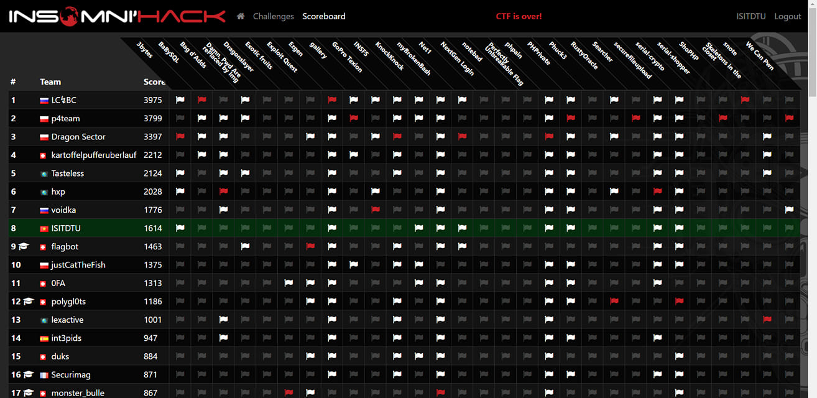Click the Perfectly Unbreakable Flag column header

(x=504, y=63)
